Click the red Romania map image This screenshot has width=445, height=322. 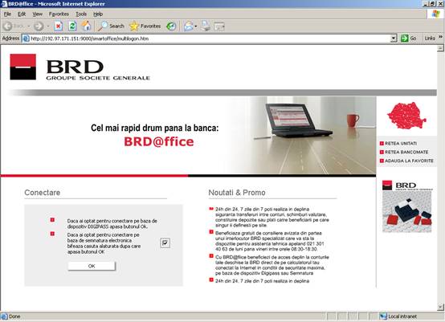[406, 116]
